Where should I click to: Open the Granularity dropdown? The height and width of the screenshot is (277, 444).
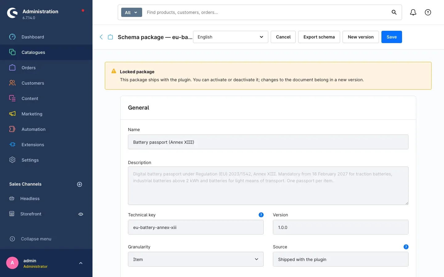(x=196, y=259)
